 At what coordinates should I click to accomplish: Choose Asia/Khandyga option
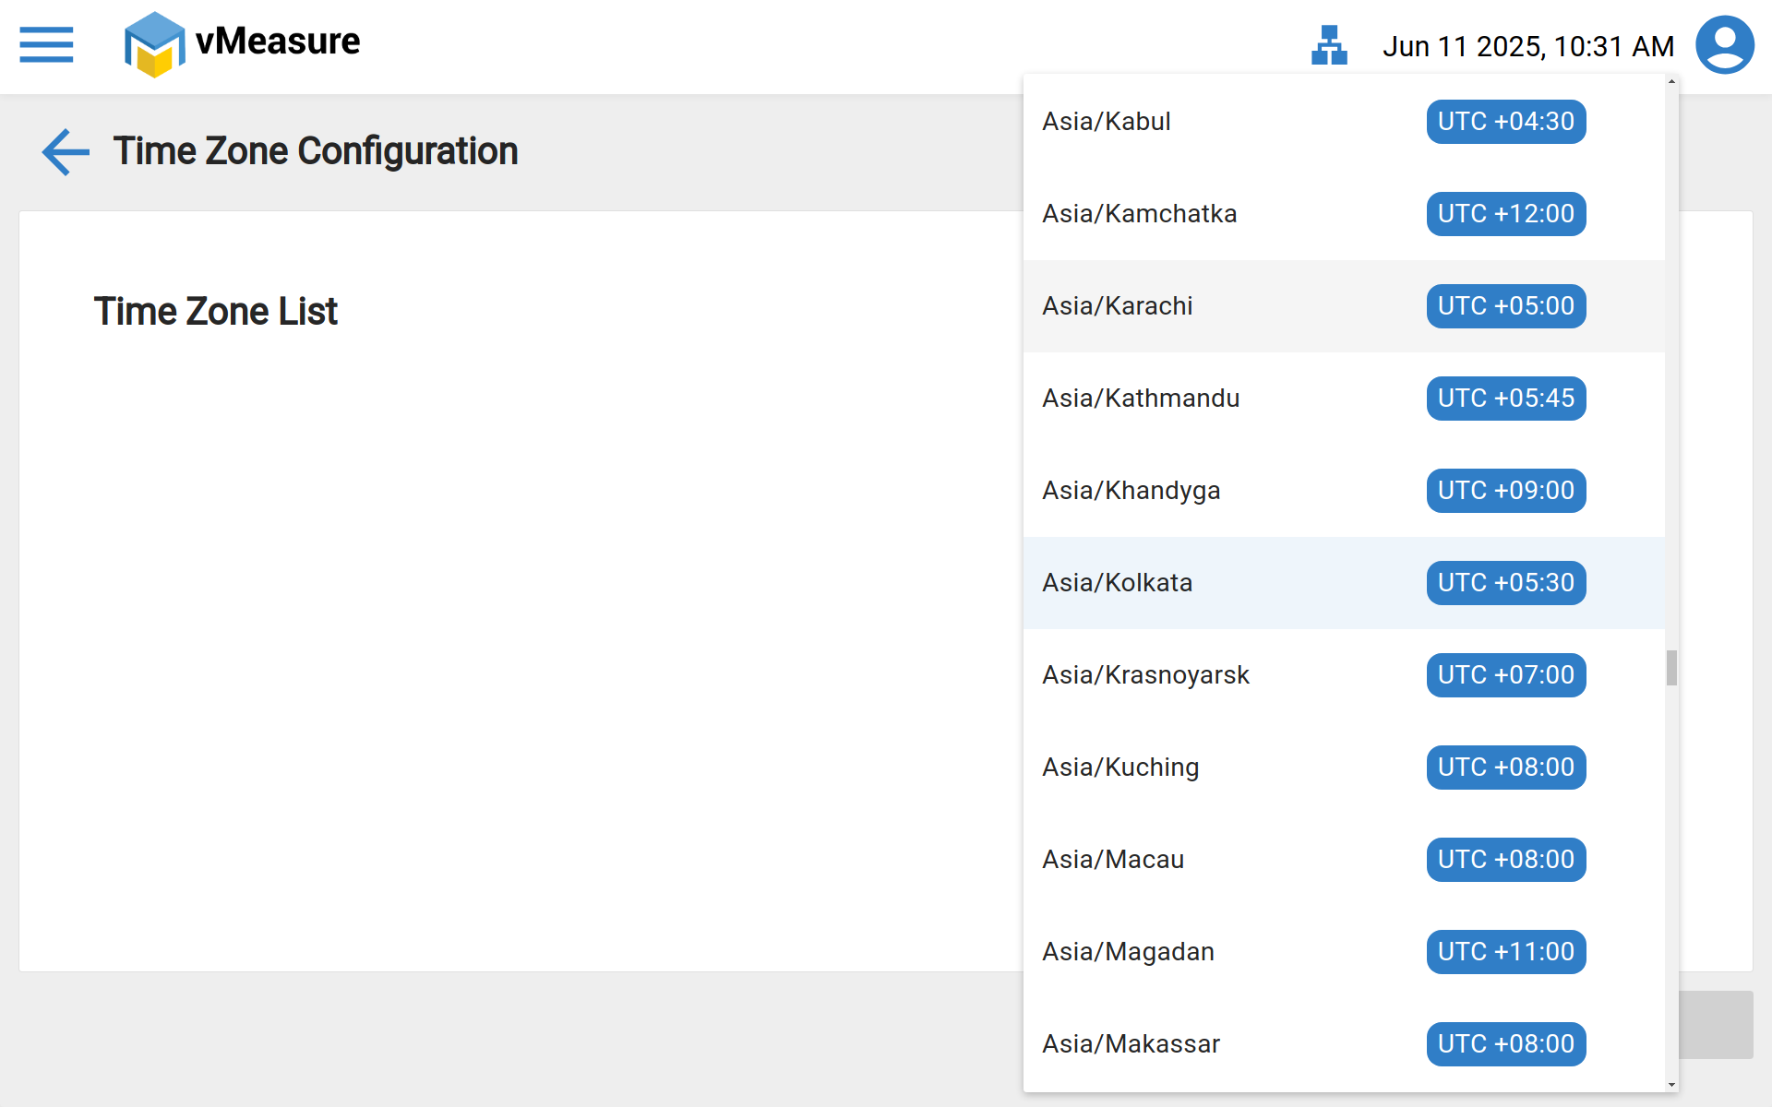[1131, 491]
